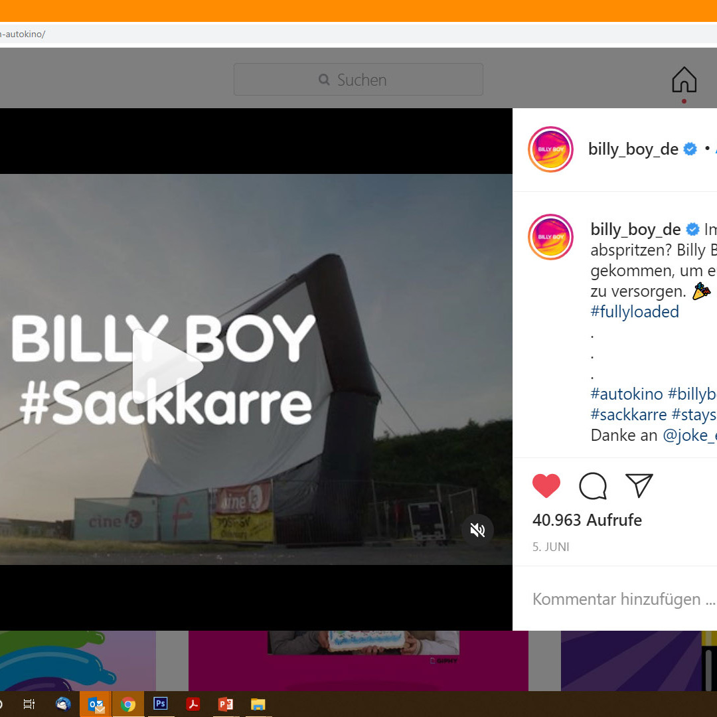This screenshot has height=717, width=717.
Task: Go to Instagram home via the house icon
Action: pyautogui.click(x=684, y=80)
